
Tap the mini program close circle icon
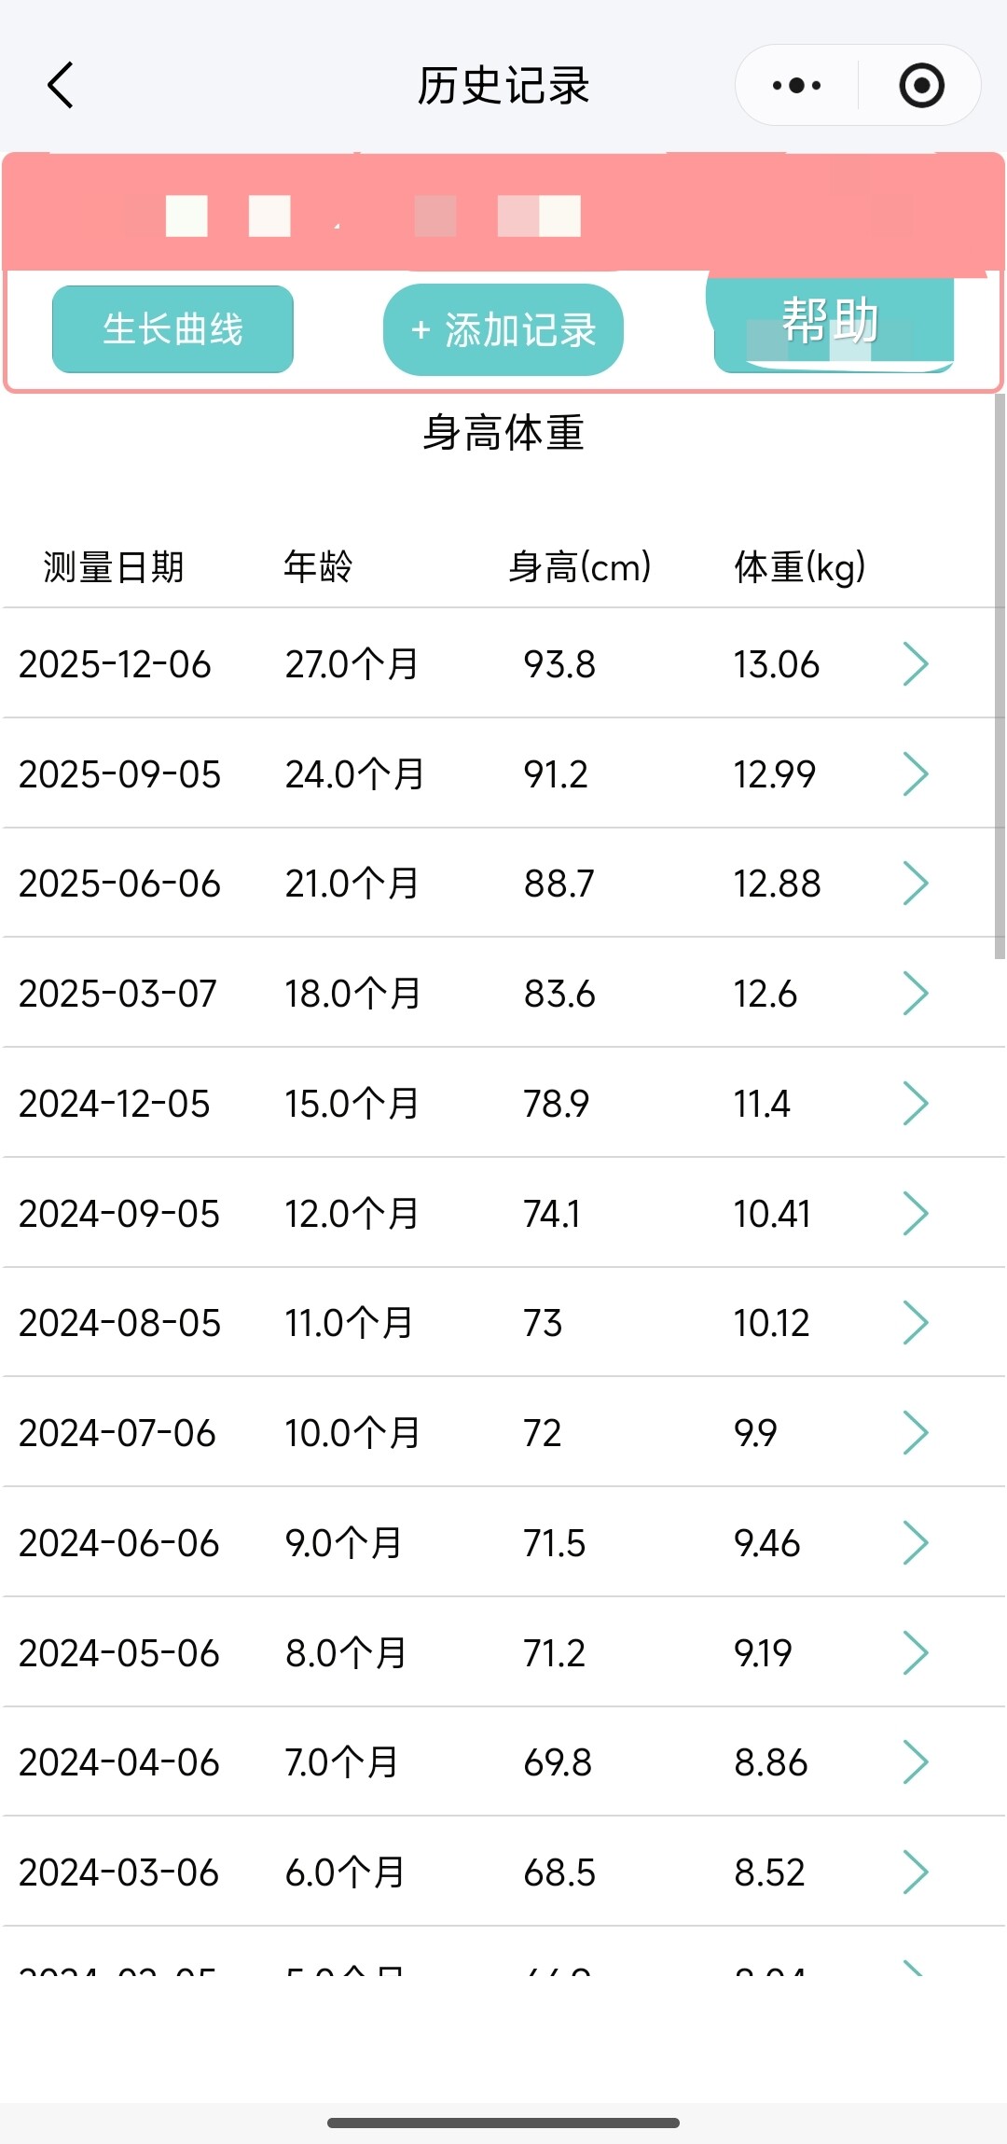tap(921, 86)
